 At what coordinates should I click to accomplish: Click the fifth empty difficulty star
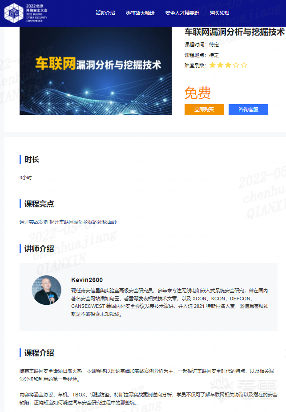click(x=244, y=65)
